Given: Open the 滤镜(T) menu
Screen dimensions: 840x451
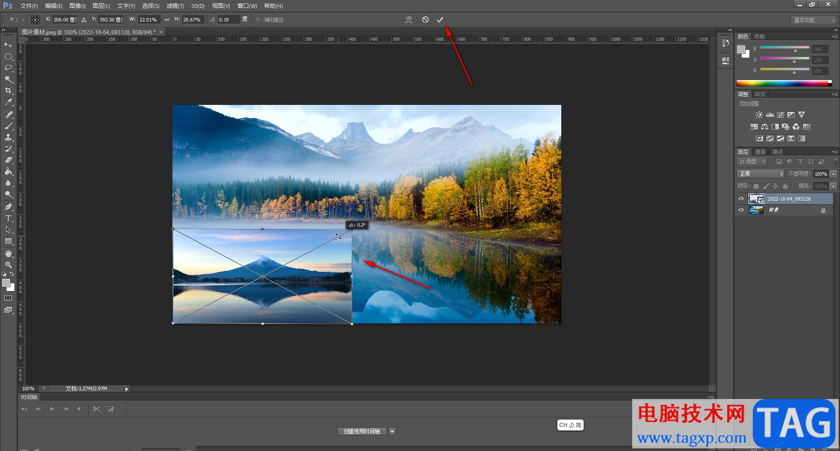Looking at the screenshot, I should click(175, 6).
